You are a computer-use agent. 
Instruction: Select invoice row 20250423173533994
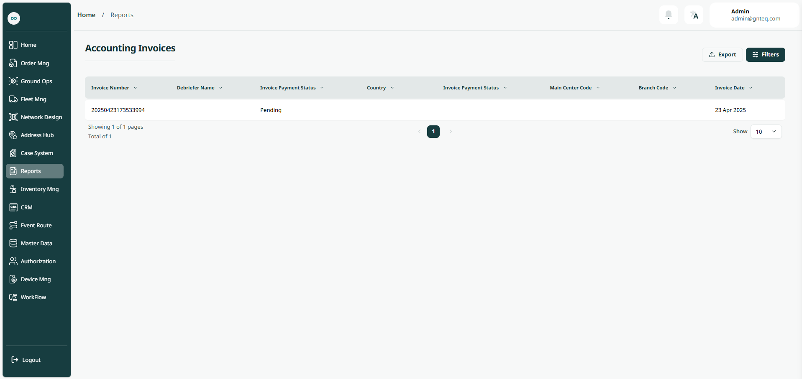point(118,110)
